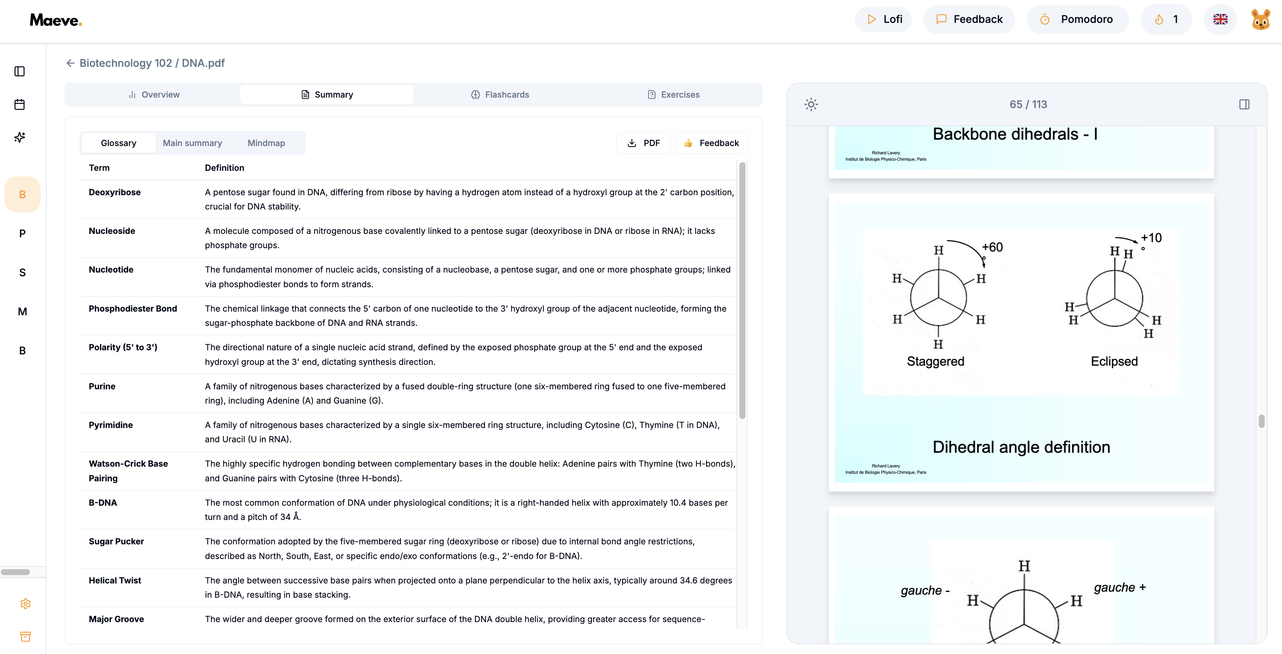Viewport: 1282px width, 654px height.
Task: Play Lofi music
Action: point(884,20)
